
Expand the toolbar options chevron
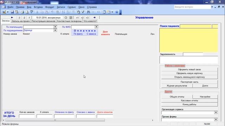121,12
